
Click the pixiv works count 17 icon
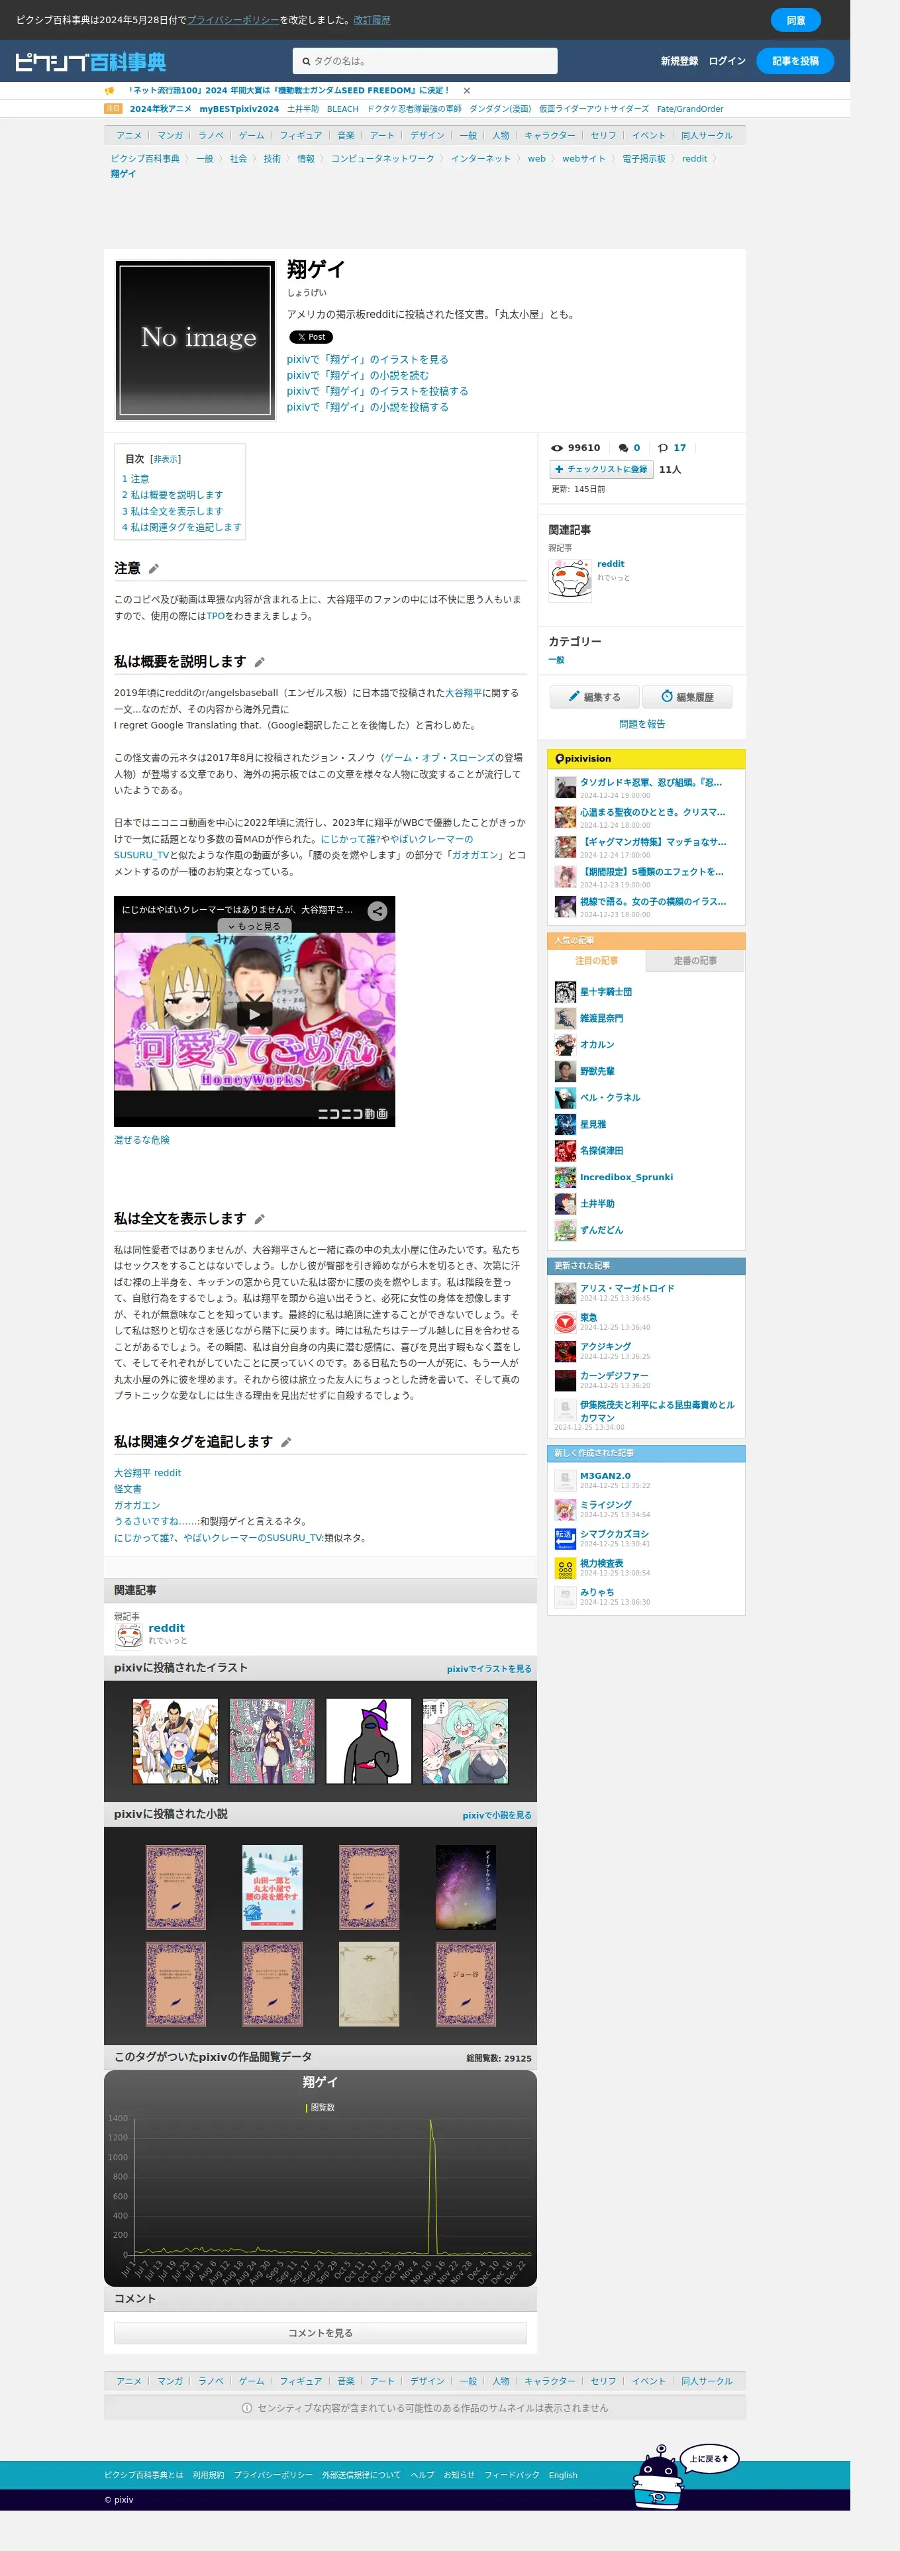tap(664, 448)
